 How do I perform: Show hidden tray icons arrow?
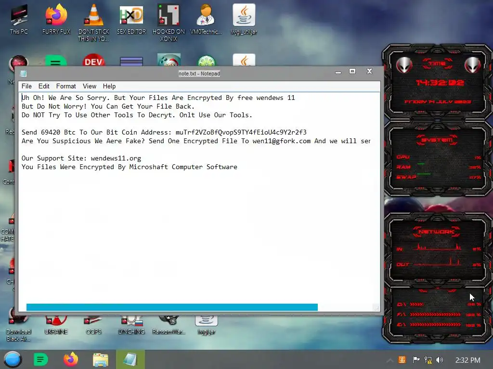point(389,360)
